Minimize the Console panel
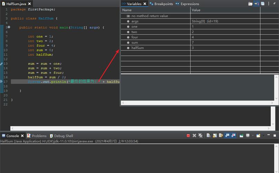Image resolution: width=279 pixels, height=173 pixels. (x=269, y=135)
